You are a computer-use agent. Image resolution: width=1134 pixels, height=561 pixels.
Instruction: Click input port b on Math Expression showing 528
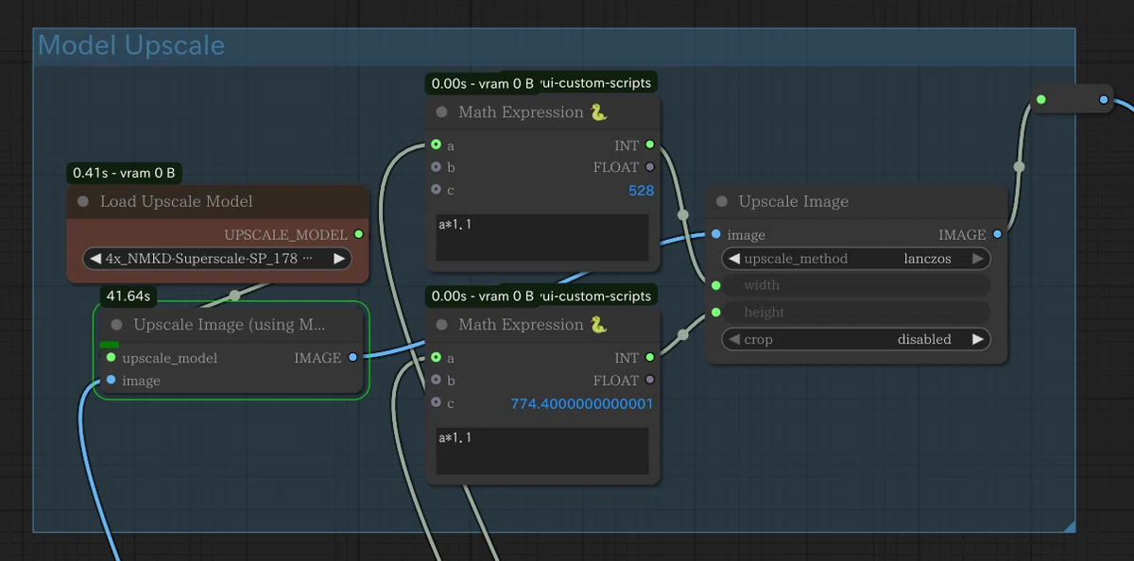click(436, 167)
